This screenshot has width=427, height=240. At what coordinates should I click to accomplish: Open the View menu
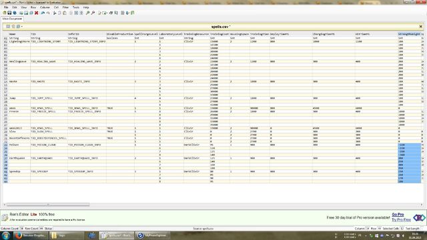click(x=24, y=7)
